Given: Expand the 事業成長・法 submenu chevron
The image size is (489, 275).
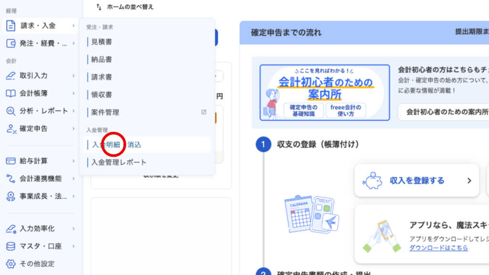Looking at the screenshot, I should [x=74, y=196].
